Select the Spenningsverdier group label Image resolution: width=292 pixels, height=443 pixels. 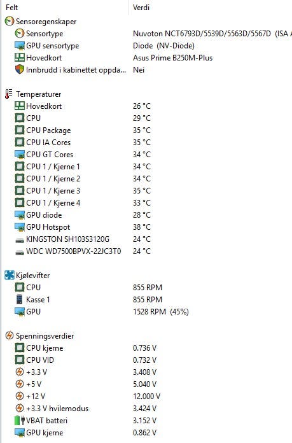point(45,335)
